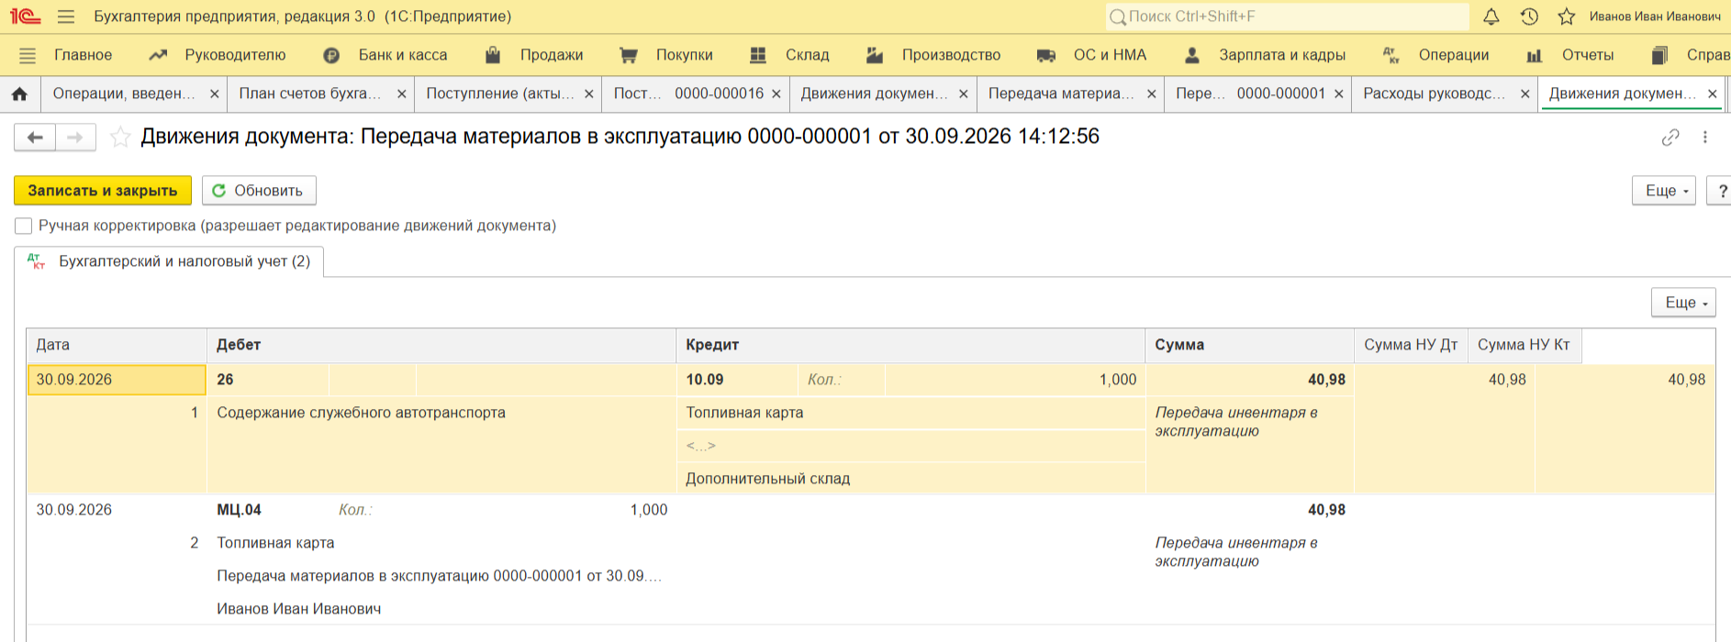Viewport: 1731px width, 642px height.
Task: Click the Обновить refresh button
Action: coord(259,191)
